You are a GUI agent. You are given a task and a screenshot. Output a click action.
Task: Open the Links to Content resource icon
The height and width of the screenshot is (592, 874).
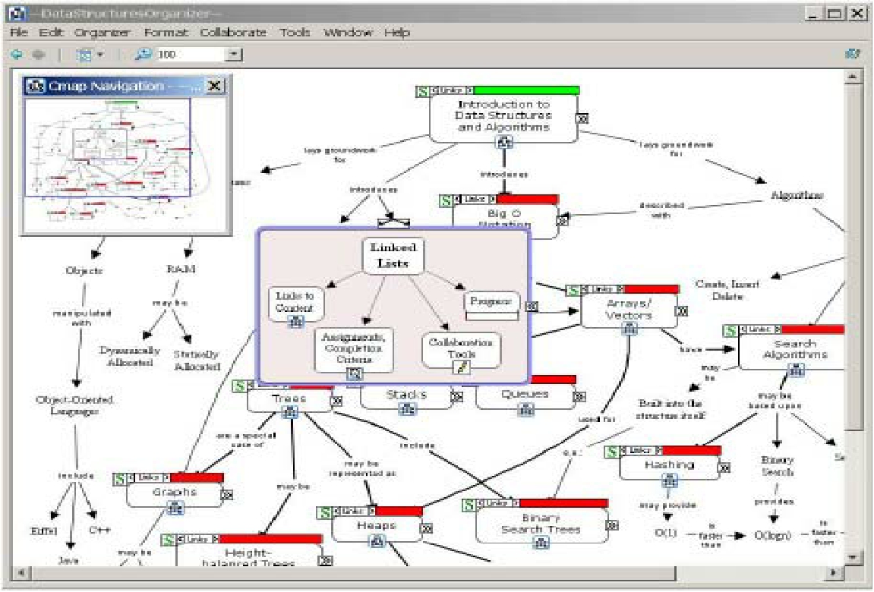pyautogui.click(x=295, y=321)
